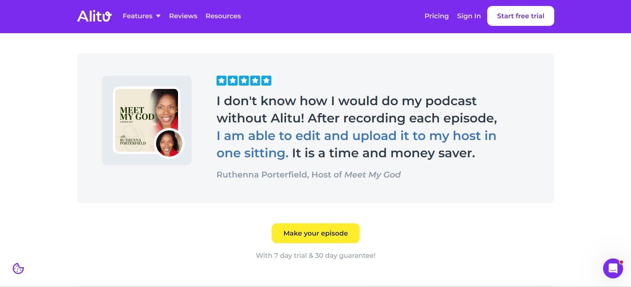Viewport: 631px width, 287px height.
Task: Expand the Features dropdown menu
Action: point(141,16)
